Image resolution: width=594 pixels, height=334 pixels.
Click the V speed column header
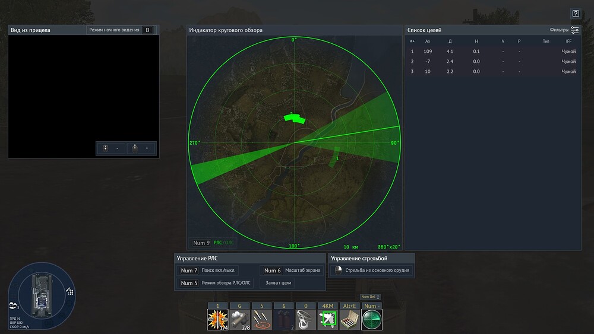pyautogui.click(x=503, y=41)
